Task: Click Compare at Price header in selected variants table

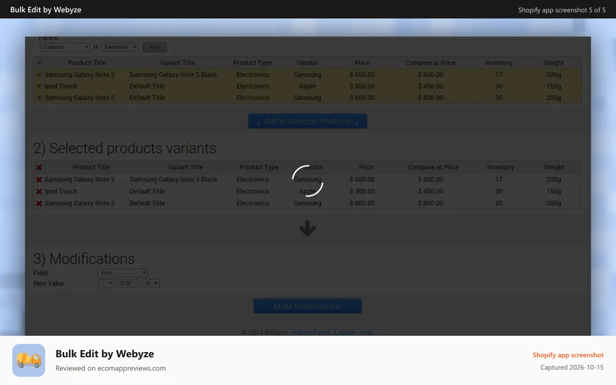Action: [x=434, y=167]
